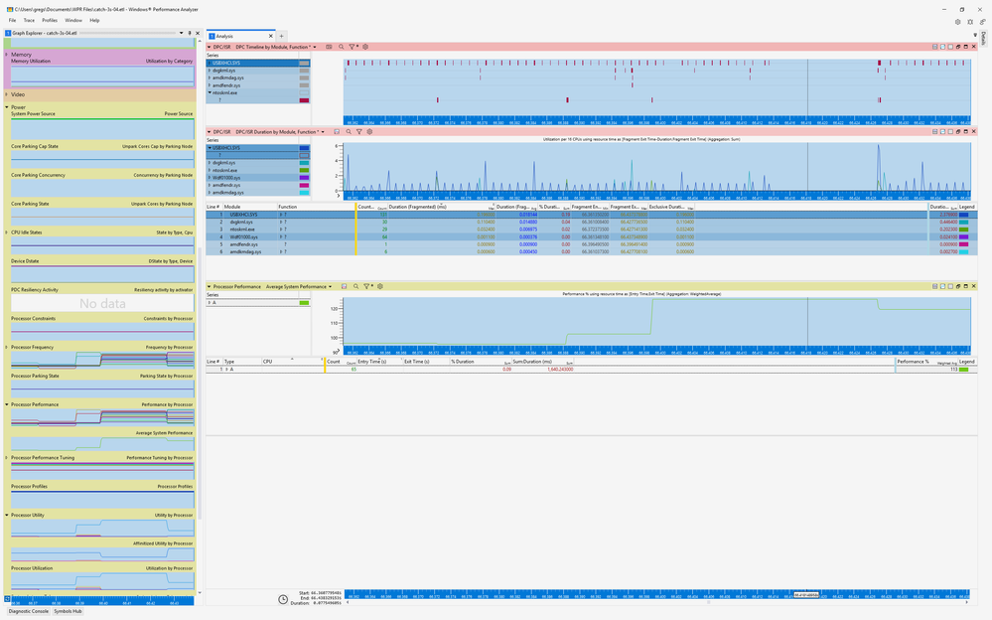The height and width of the screenshot is (620, 992).
Task: Collapse USBXHCI.SYS series in DPC/ISR Duration
Action: tap(210, 148)
